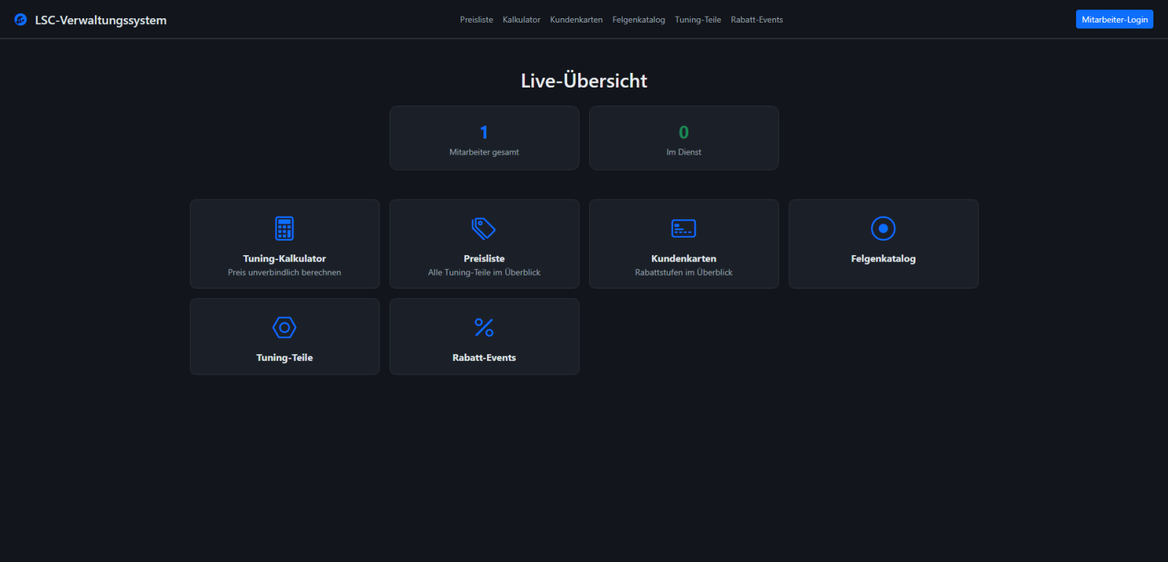Click the hex nut icon on Tuning-Teile card
The image size is (1168, 562).
pos(285,327)
